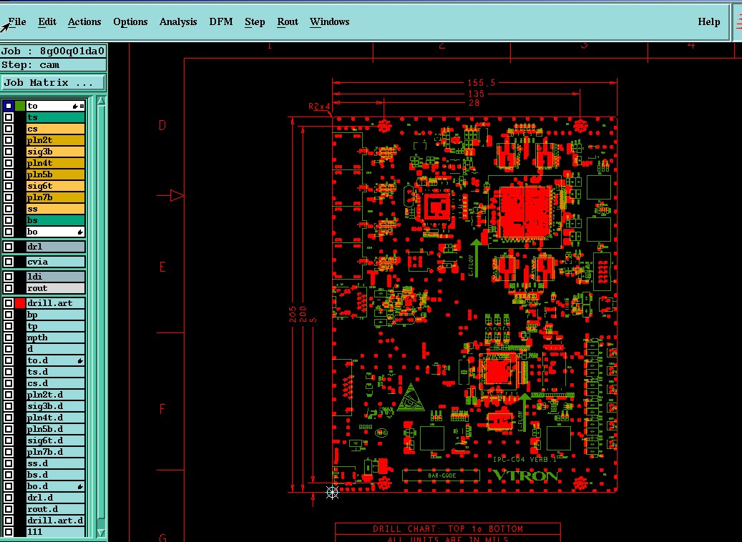Select the 'rout.d' layer name

click(55, 509)
